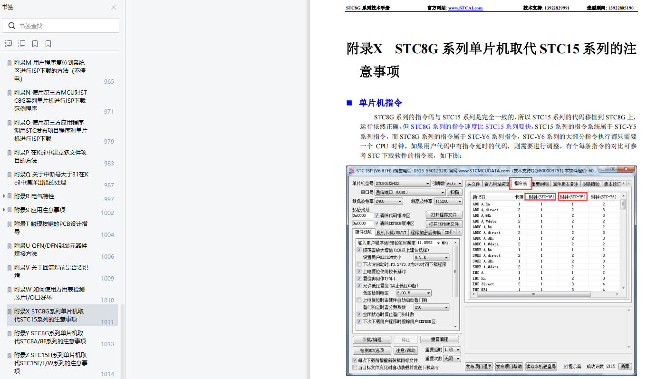
Task: Open 低压检测电压 2.00 V dropdown
Action: [x=414, y=293]
